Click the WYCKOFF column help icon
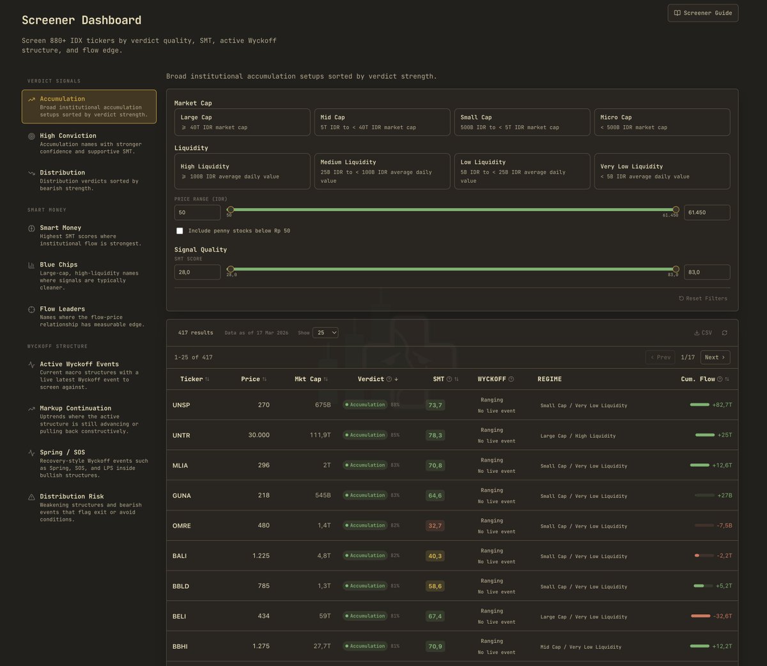The image size is (767, 666). tap(511, 379)
